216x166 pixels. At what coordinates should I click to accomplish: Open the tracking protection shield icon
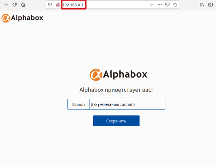[x=50, y=5]
